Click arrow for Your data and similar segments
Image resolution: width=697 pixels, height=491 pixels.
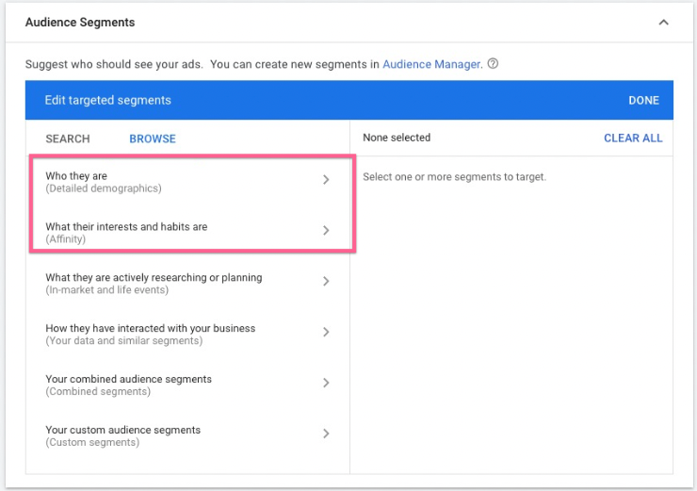coord(326,333)
